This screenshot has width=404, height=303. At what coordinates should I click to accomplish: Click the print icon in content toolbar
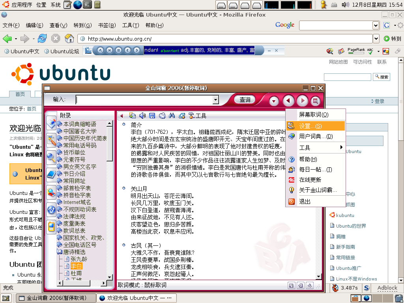point(162,116)
